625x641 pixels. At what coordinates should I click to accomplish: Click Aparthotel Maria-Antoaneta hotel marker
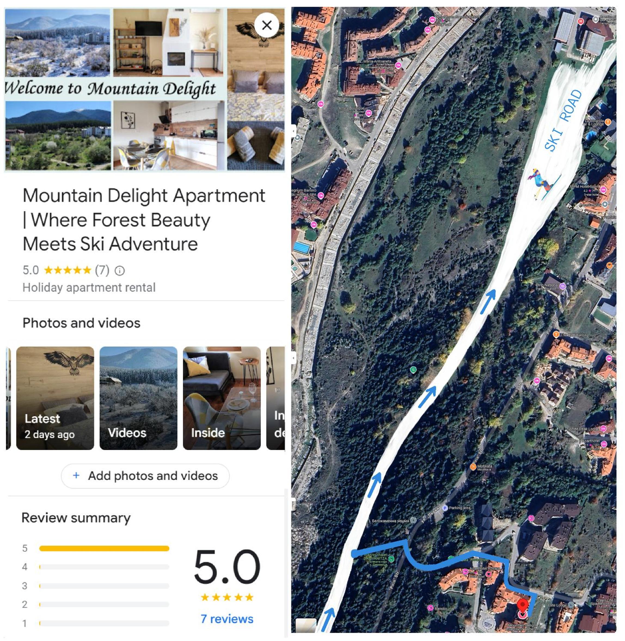click(399, 65)
